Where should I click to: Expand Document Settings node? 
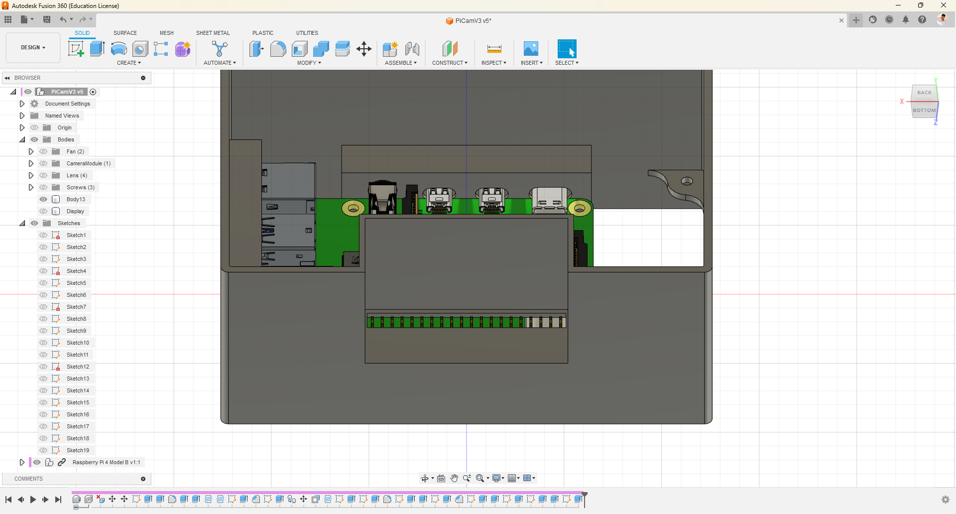[22, 104]
